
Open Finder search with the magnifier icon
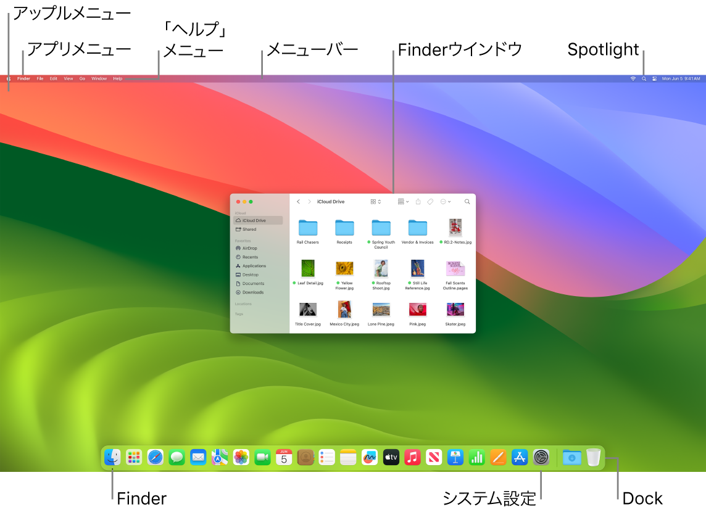coord(467,202)
